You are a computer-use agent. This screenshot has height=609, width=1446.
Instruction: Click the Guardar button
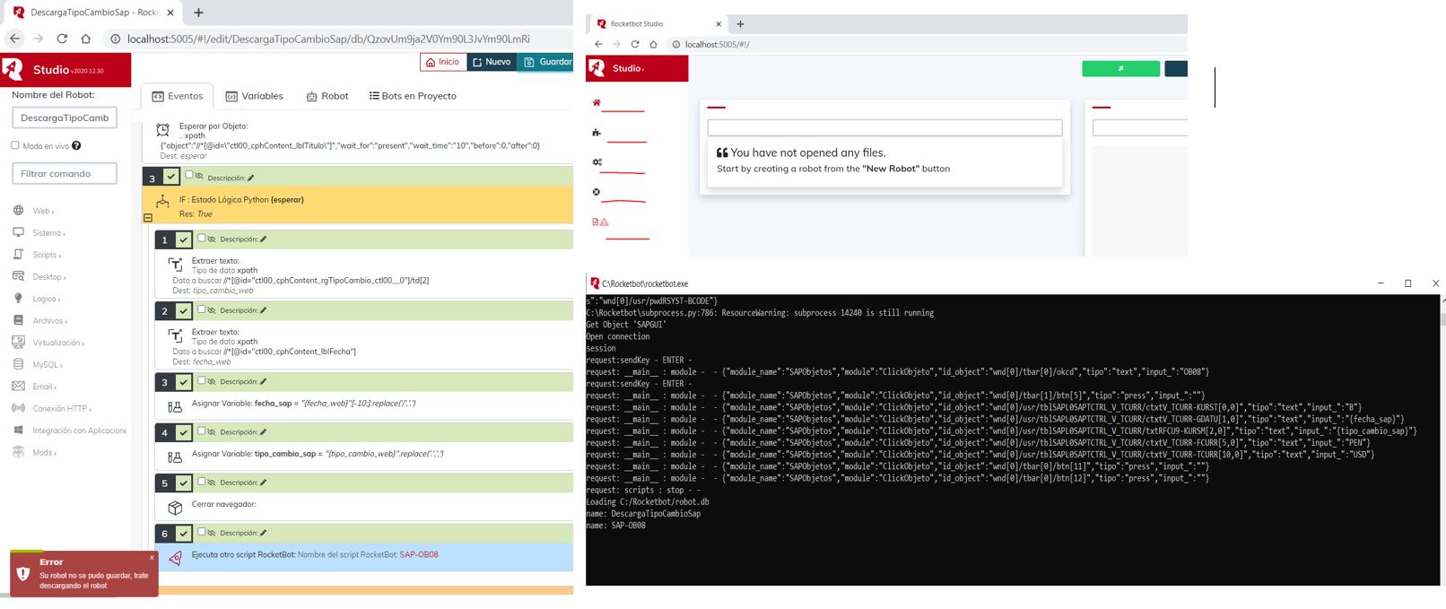(x=547, y=62)
